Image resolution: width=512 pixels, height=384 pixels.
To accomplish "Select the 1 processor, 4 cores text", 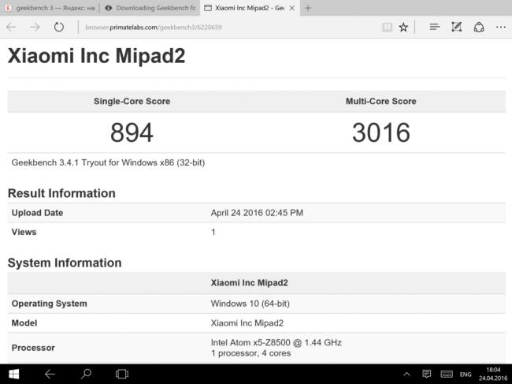I will (x=250, y=353).
